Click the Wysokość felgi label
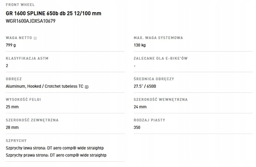 click(23, 99)
